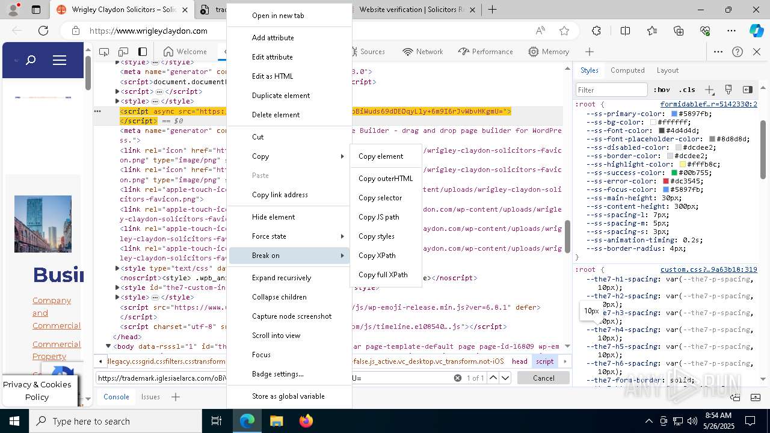The image size is (770, 433).
Task: Click the Inspect element picker icon
Action: [104, 52]
